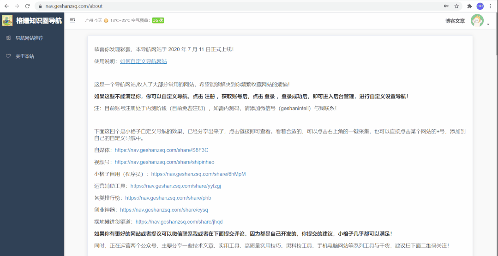This screenshot has height=256, width=498.
Task: Click the grid icon beside 导航网站推荐
Action: 8,38
